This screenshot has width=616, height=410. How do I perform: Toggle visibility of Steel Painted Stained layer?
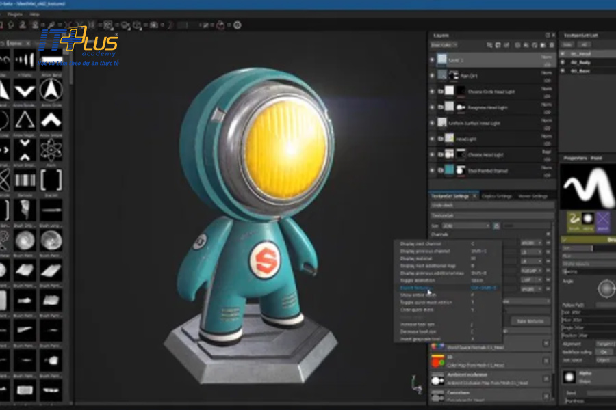point(433,170)
